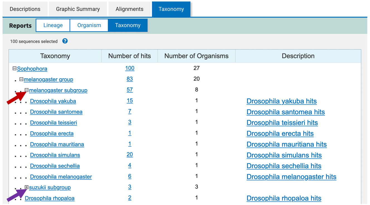The image size is (370, 205).
Task: Open the suzukii subgroup link
Action: pos(50,188)
